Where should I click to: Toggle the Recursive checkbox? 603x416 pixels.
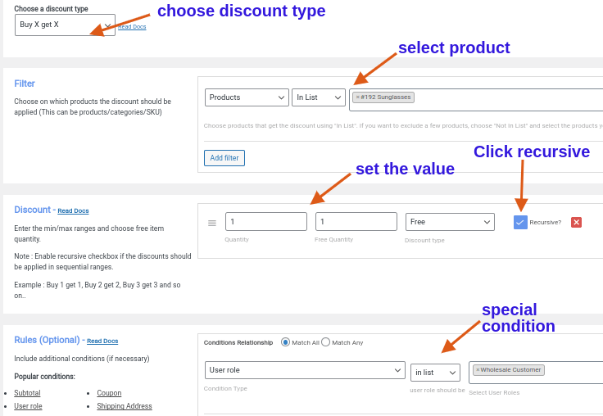(x=520, y=222)
